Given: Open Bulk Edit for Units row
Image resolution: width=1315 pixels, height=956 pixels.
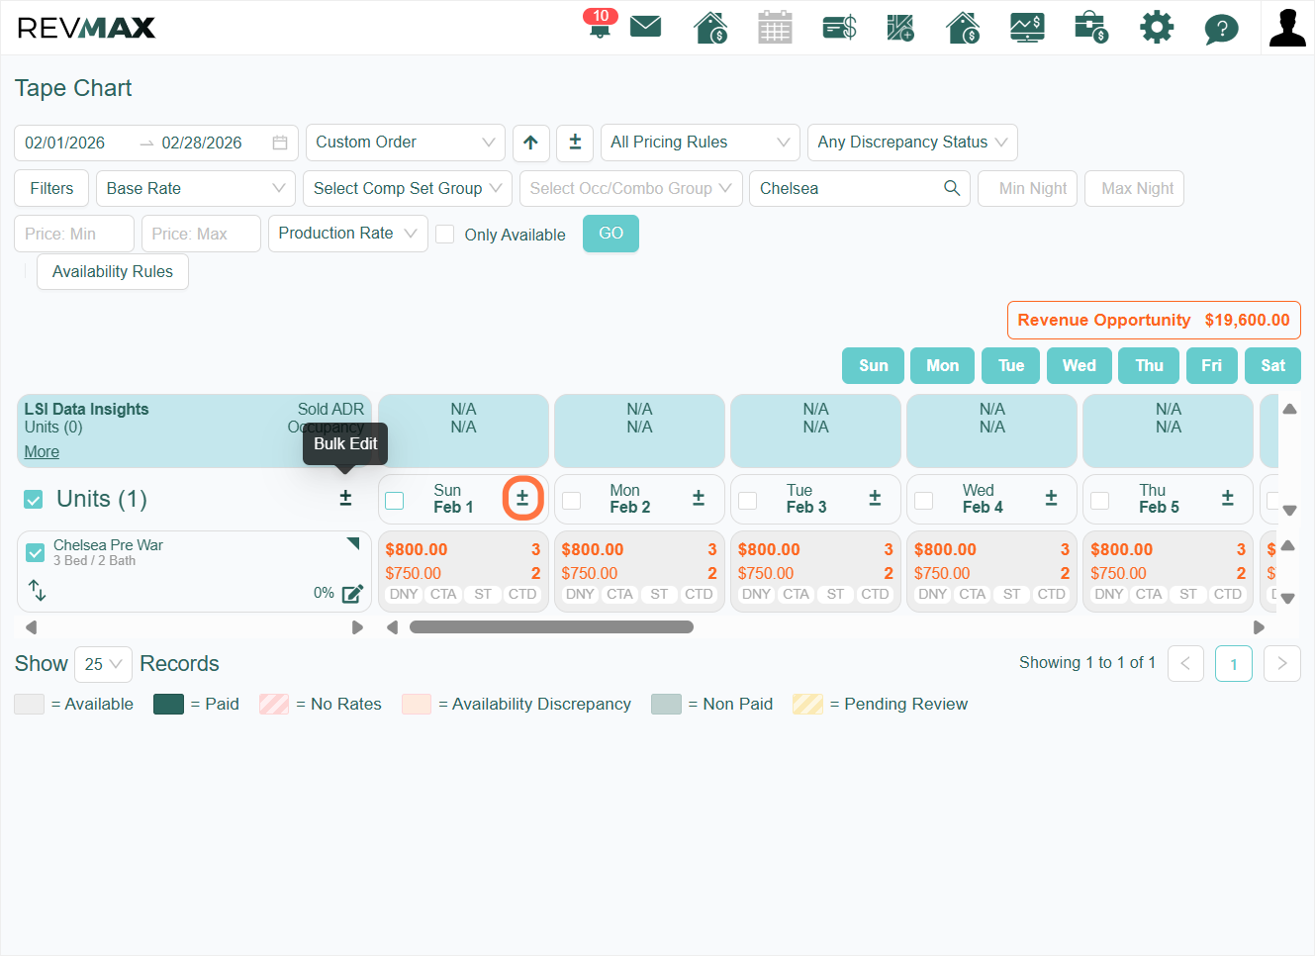Looking at the screenshot, I should coord(345,498).
